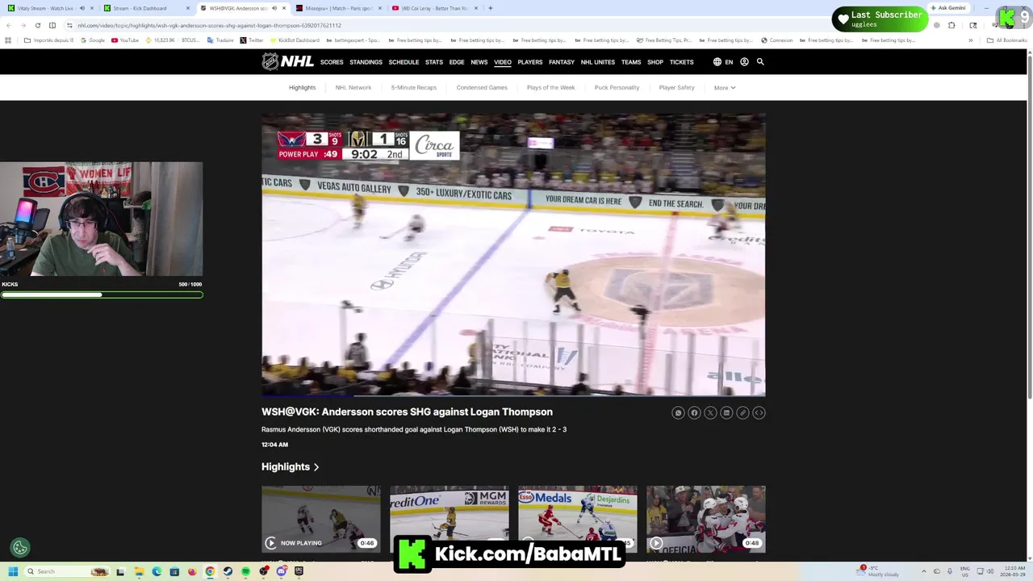Select the Now Playing 0:46 thumbnail
Viewport: 1033px width, 581px height.
click(x=321, y=519)
